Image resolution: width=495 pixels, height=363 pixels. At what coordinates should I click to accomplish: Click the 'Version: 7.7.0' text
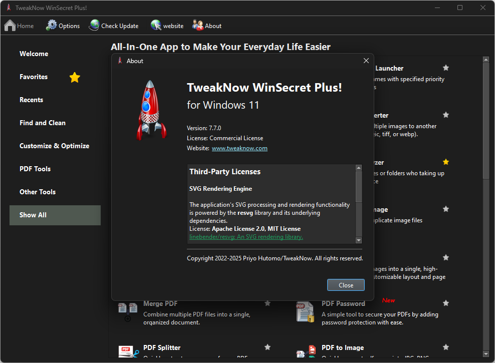point(204,128)
